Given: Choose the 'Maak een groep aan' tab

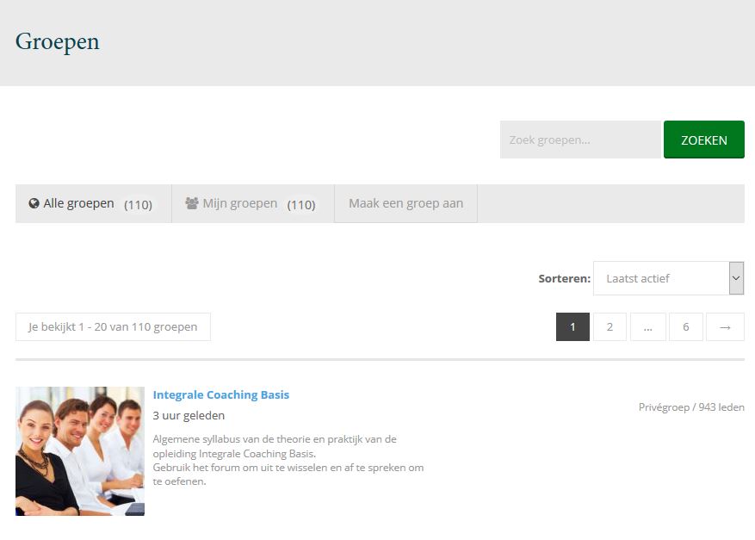Looking at the screenshot, I should 405,204.
